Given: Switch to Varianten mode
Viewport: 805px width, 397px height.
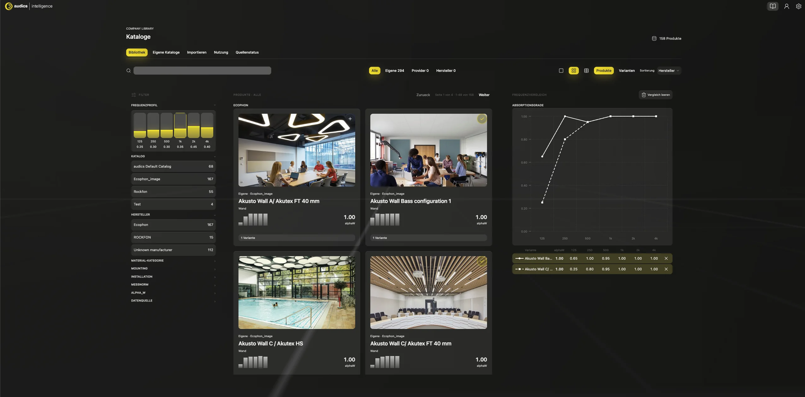Looking at the screenshot, I should (x=626, y=71).
